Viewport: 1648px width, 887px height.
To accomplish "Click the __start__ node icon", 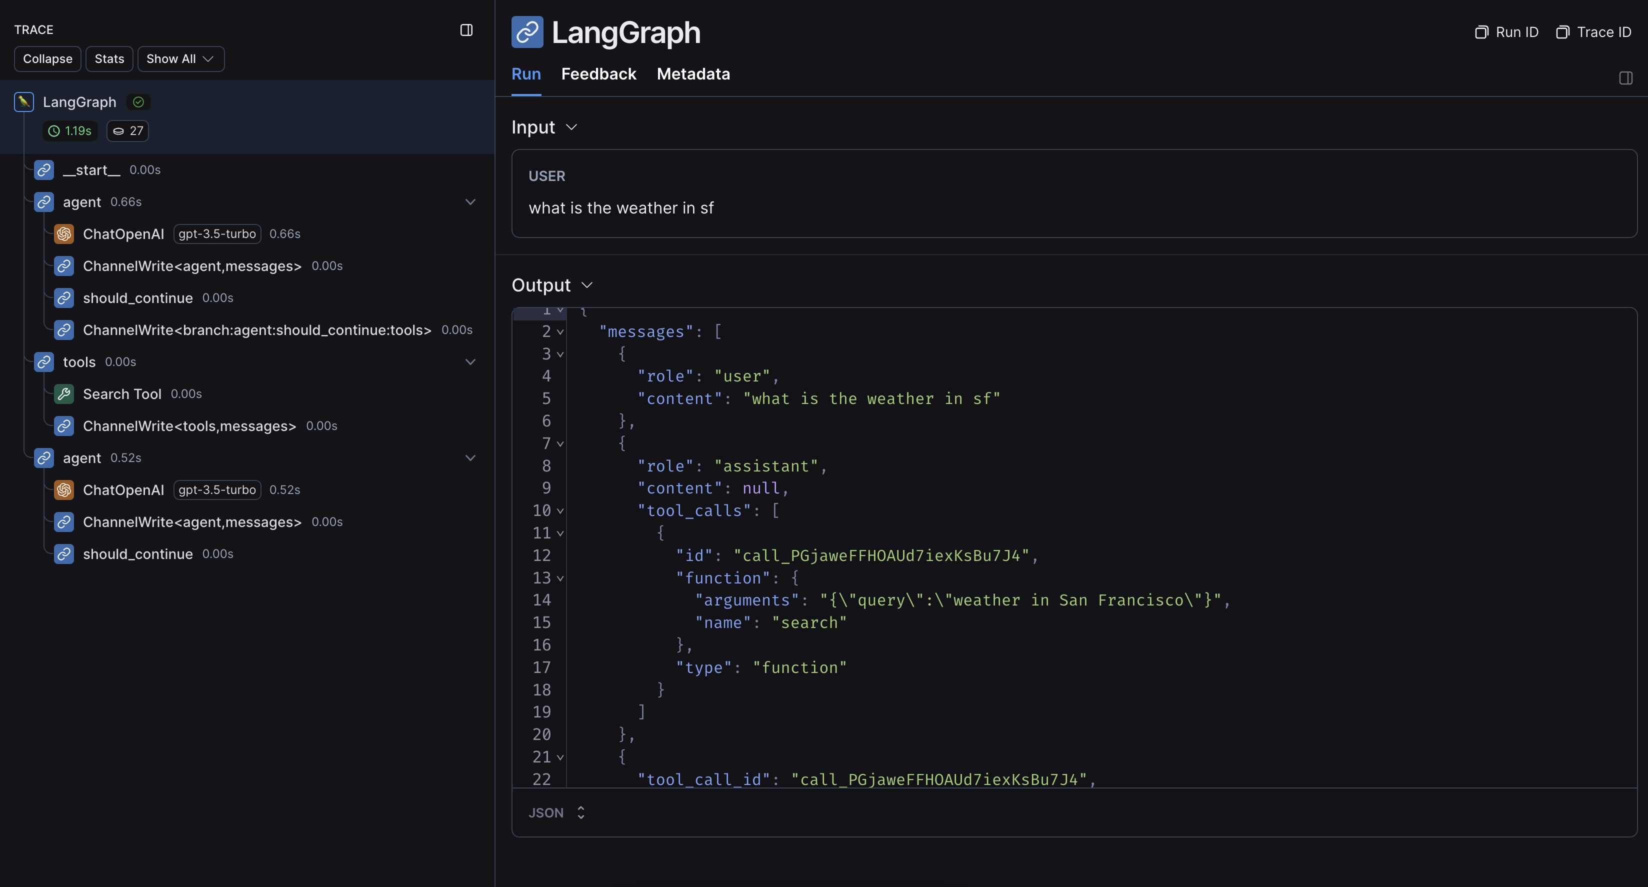I will coord(43,169).
